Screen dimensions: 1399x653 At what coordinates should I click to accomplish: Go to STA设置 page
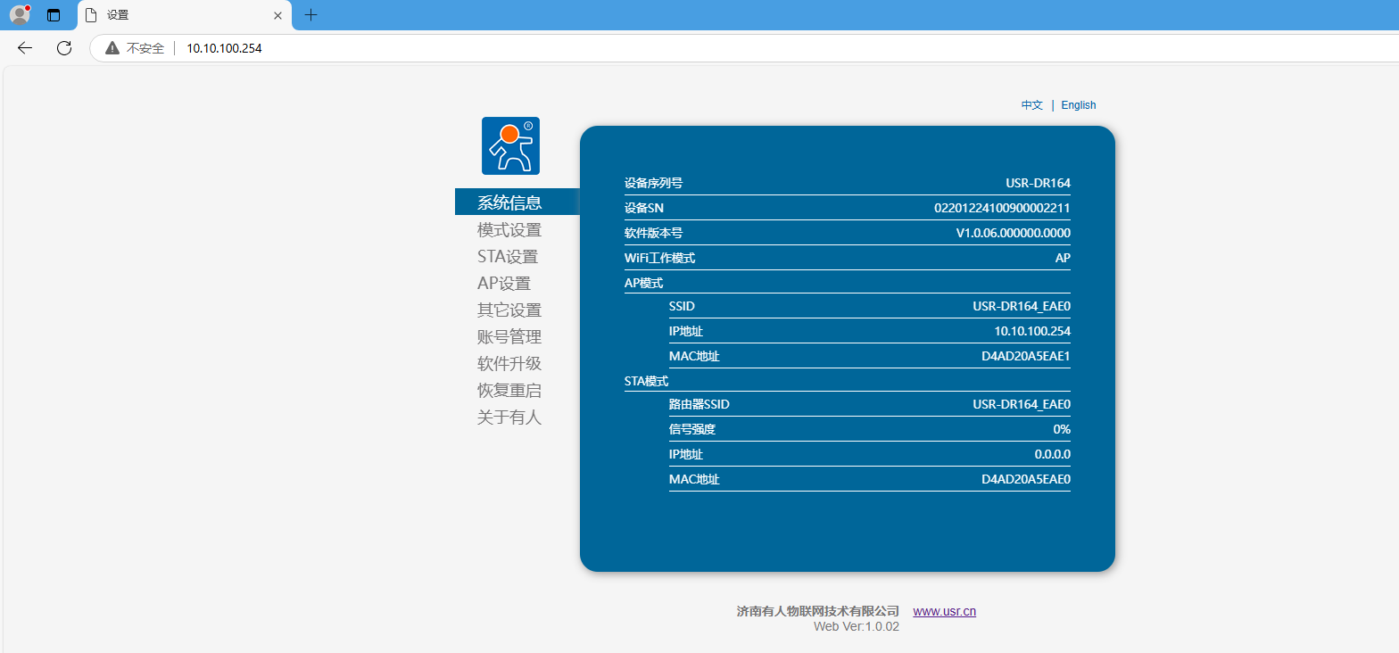(508, 257)
